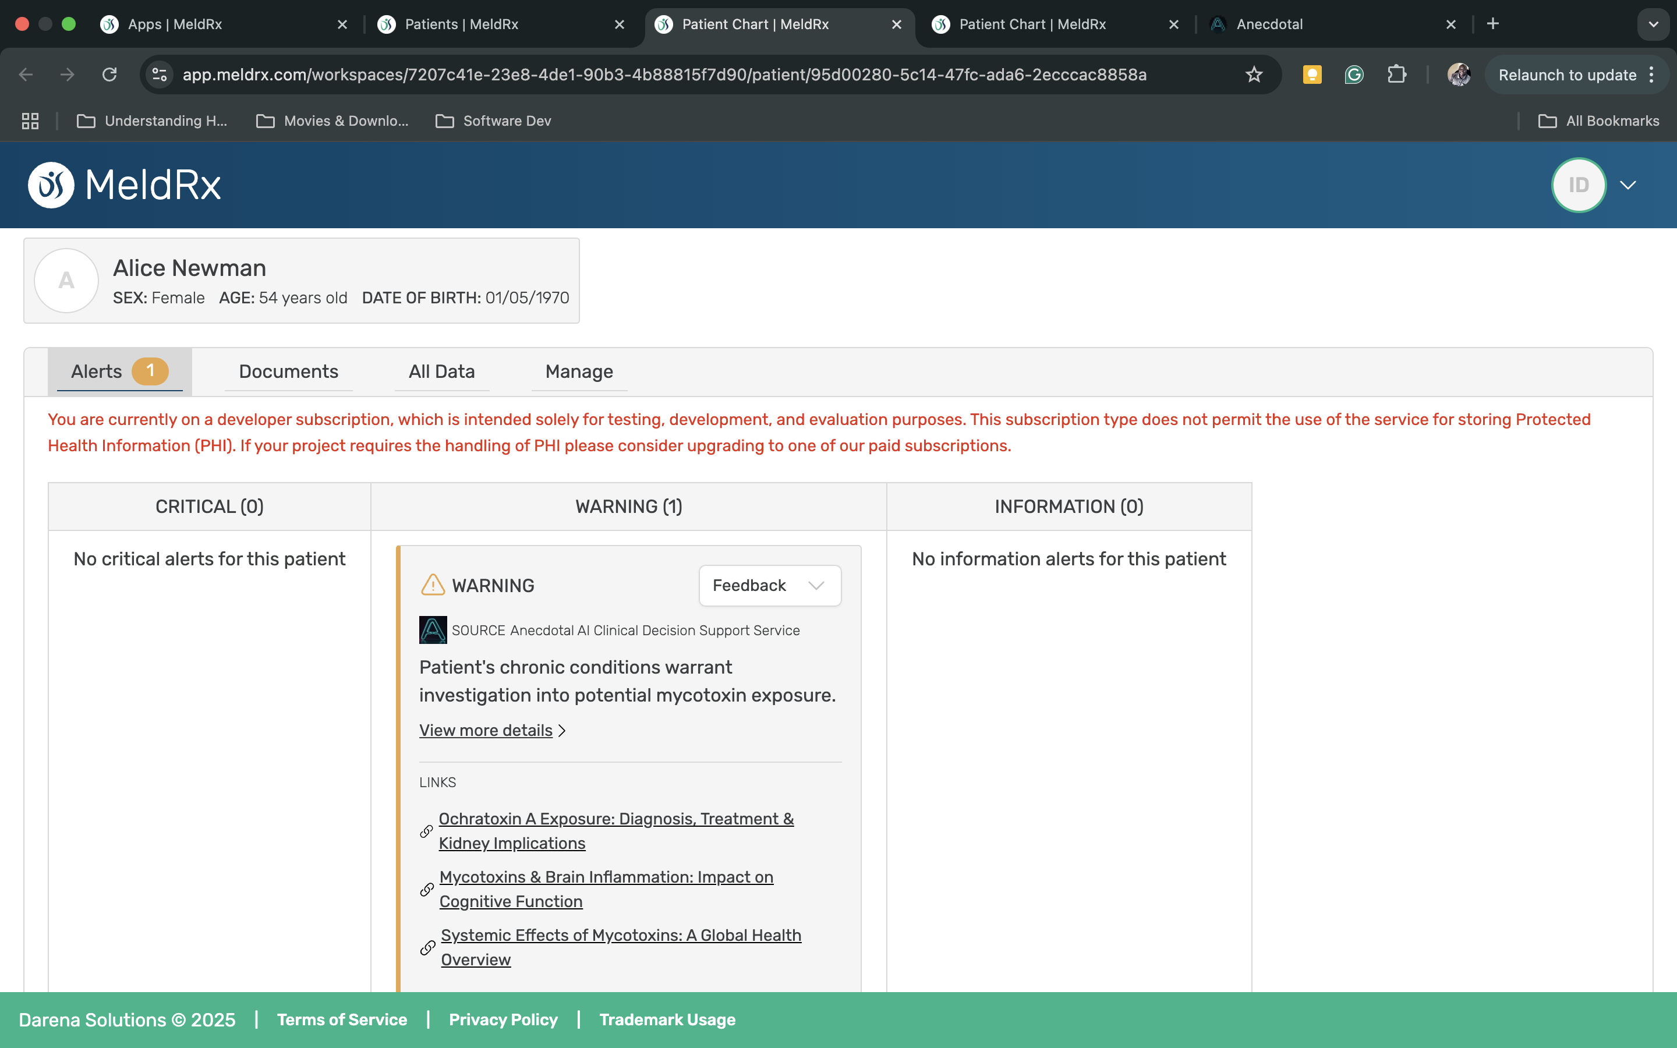The height and width of the screenshot is (1048, 1677).
Task: Click the Grammarly extension icon
Action: coord(1354,75)
